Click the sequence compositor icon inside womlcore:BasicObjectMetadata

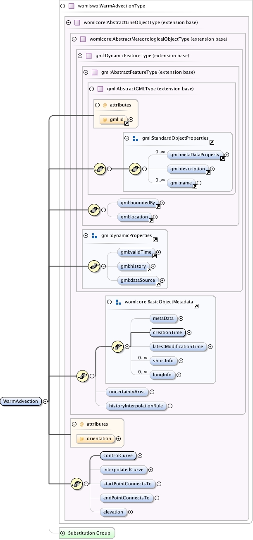(118, 346)
